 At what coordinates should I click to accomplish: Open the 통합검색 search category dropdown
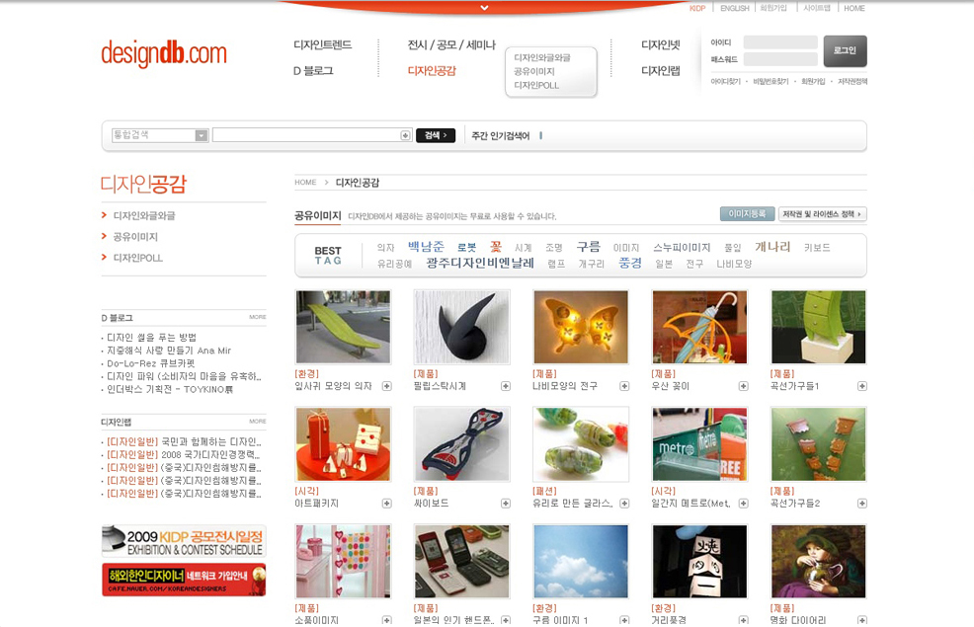[x=202, y=135]
